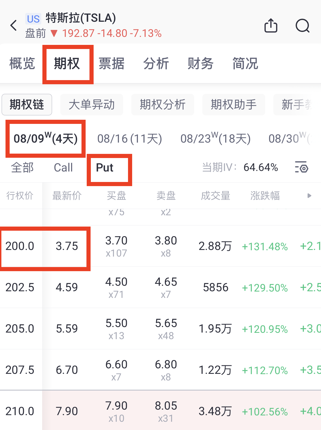Open the 分析 tab
The image size is (321, 430).
pyautogui.click(x=156, y=64)
